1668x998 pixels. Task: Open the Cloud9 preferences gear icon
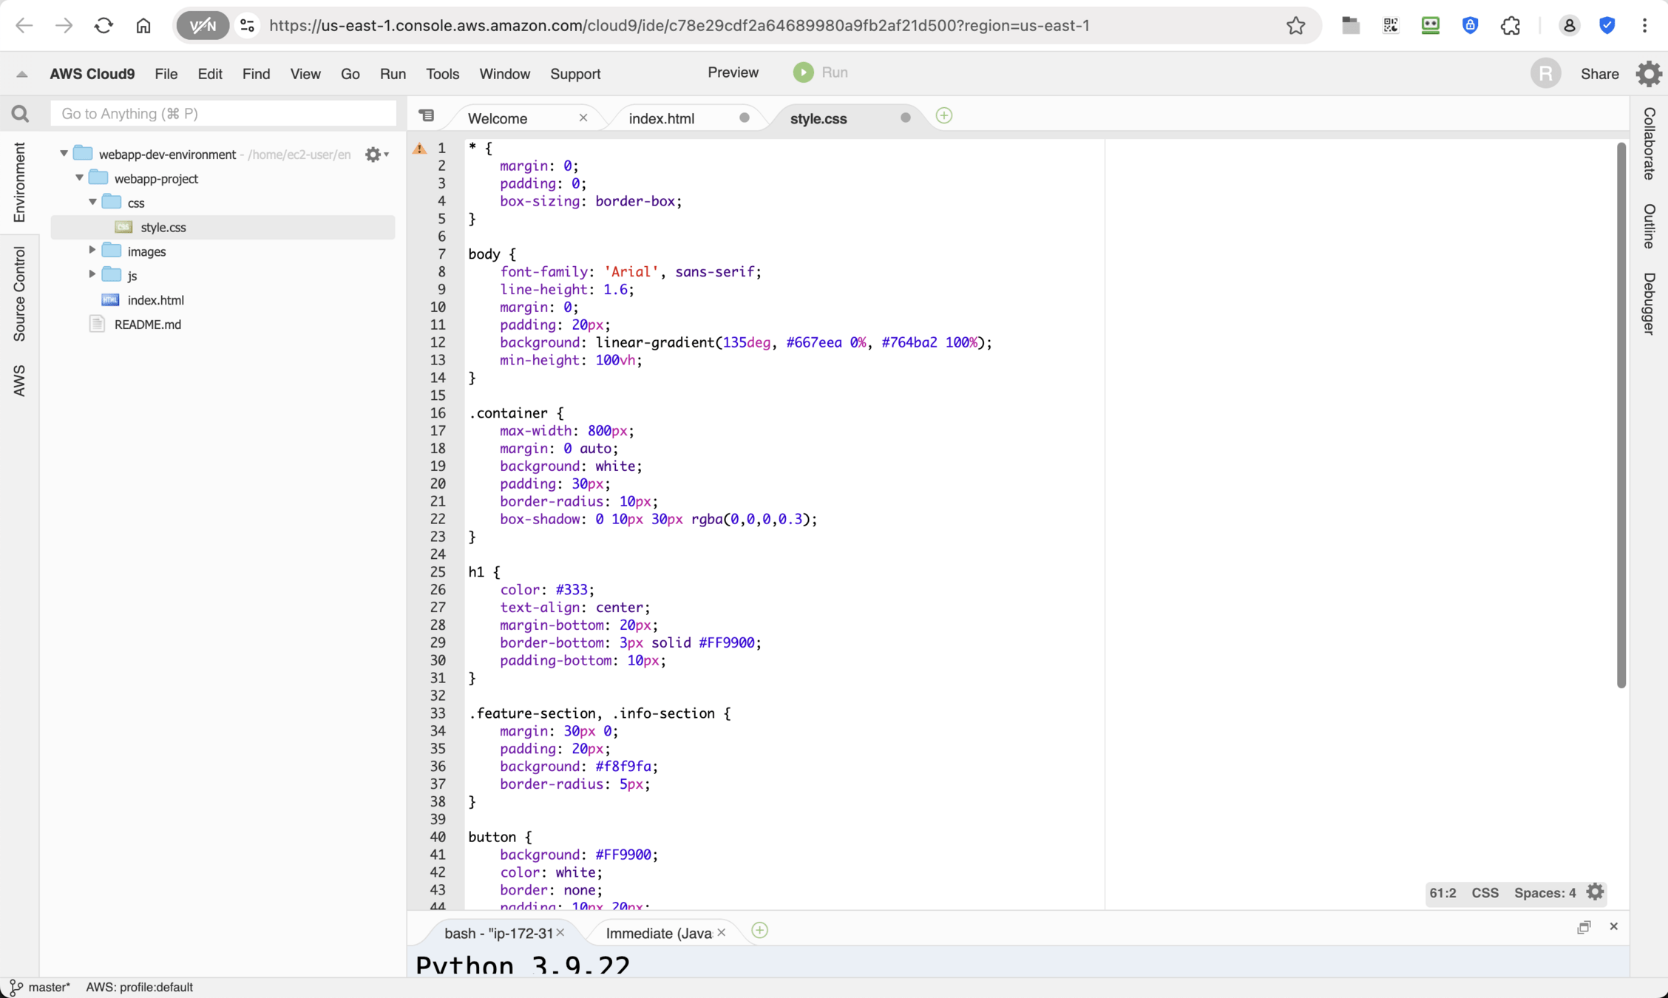pos(1649,73)
